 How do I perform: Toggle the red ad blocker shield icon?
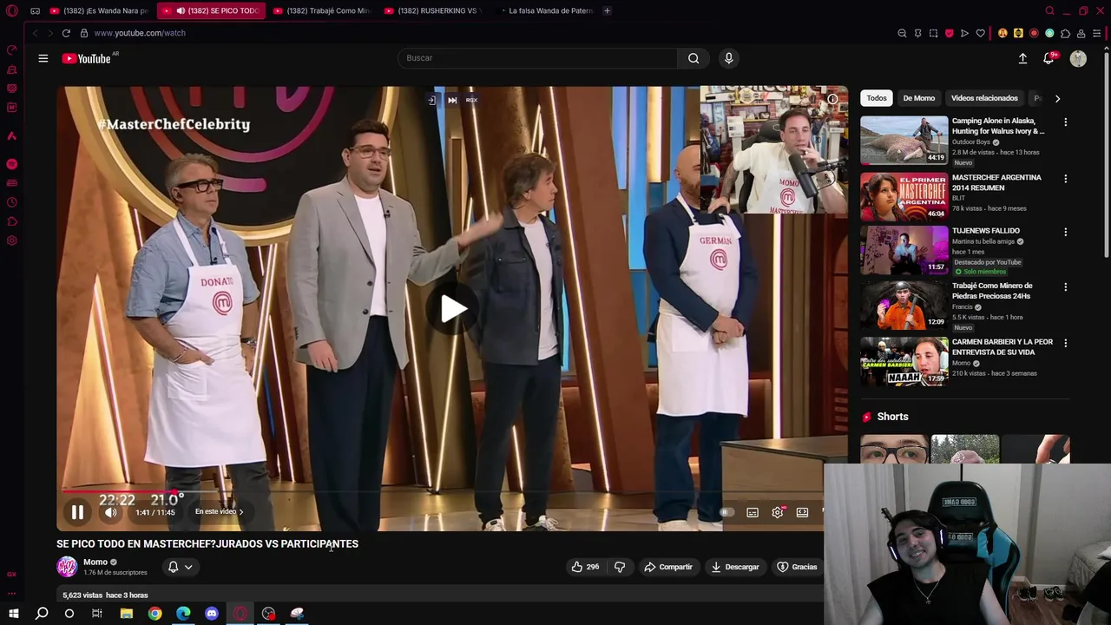[x=949, y=33]
